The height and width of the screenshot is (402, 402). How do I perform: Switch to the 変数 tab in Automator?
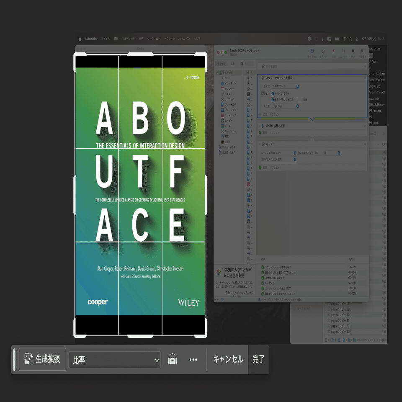pyautogui.click(x=233, y=64)
